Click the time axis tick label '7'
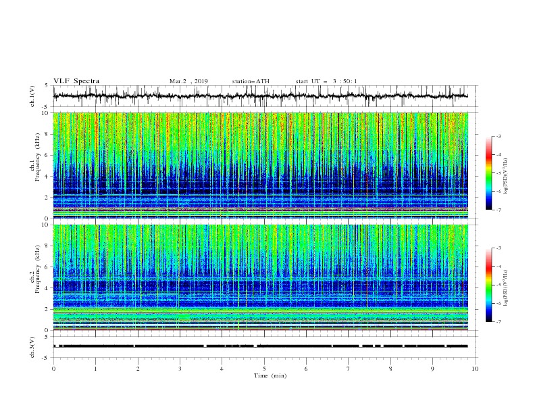535x414 pixels. [349, 369]
